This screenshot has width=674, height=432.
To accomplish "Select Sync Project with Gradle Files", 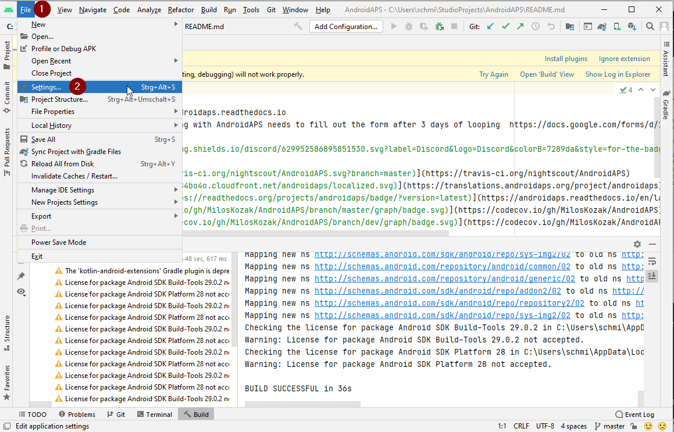I will [x=99, y=152].
